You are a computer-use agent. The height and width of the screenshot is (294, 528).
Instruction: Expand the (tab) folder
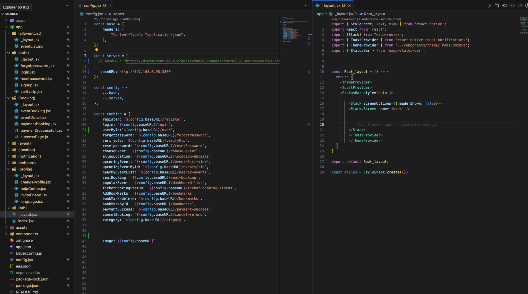[x=9, y=208]
